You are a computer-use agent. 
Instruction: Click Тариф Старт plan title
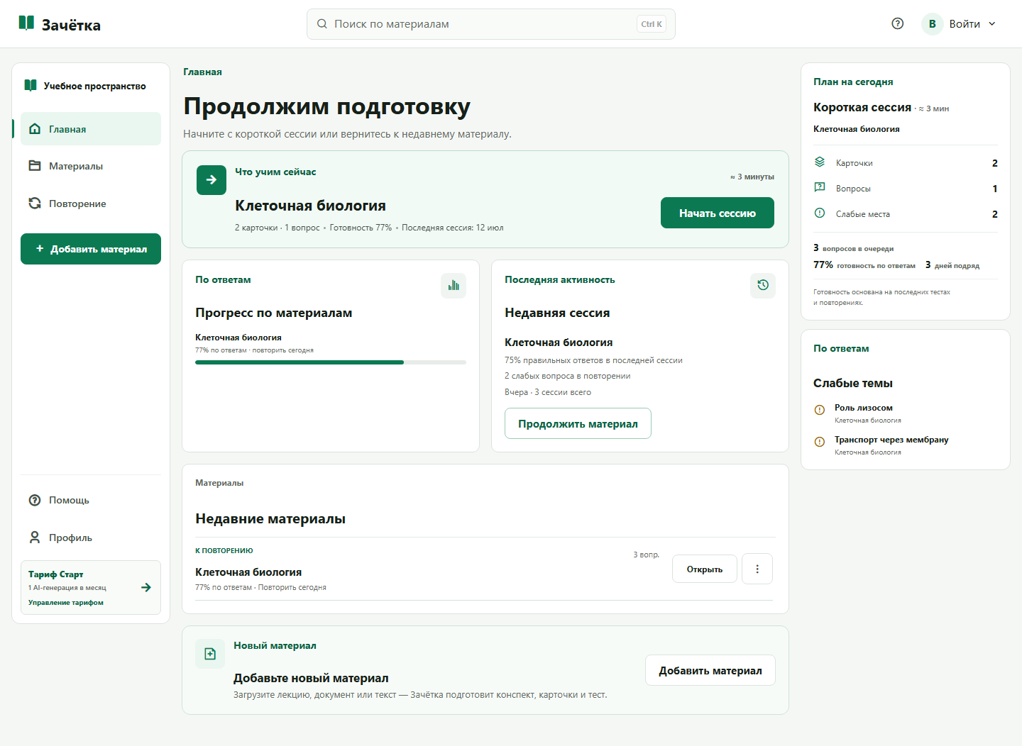click(x=56, y=574)
